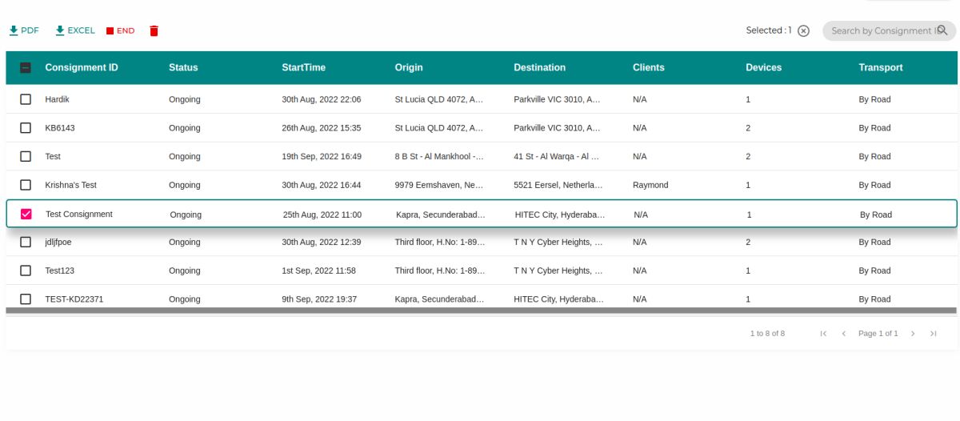This screenshot has width=960, height=421.
Task: Export consignments to EXCEL
Action: [x=75, y=30]
